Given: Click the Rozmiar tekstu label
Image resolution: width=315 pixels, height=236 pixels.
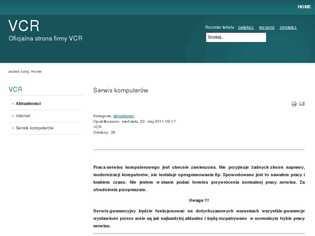Looking at the screenshot, I should click(220, 27).
